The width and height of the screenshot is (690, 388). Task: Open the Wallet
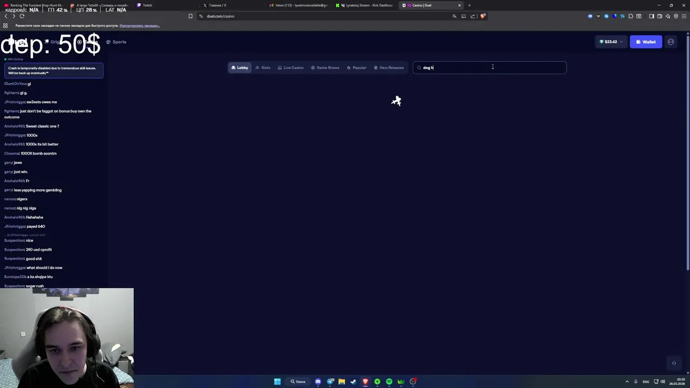click(646, 41)
